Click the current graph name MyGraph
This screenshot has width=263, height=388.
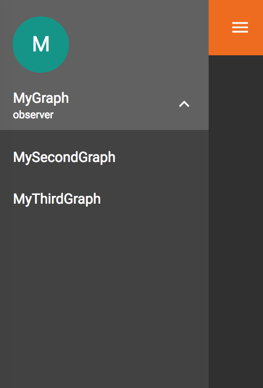pyautogui.click(x=41, y=98)
